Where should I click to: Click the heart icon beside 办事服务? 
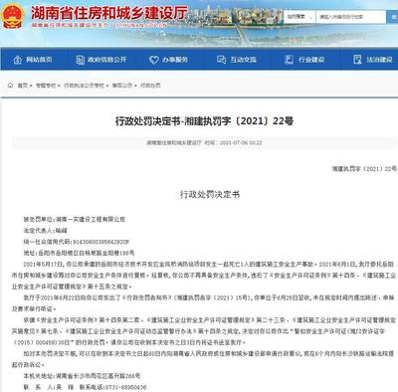[x=154, y=60]
